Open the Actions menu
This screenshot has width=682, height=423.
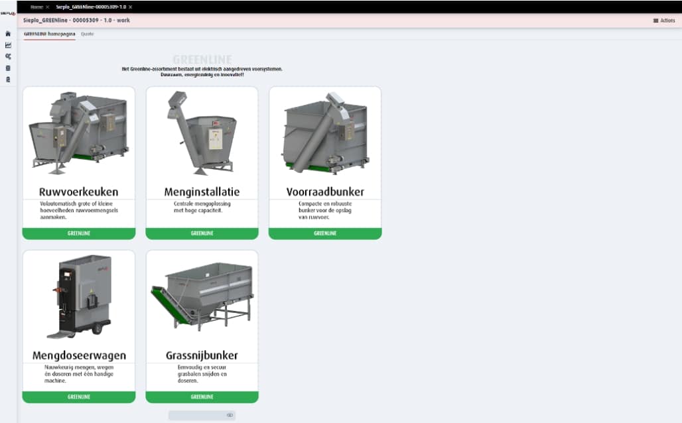coord(664,21)
